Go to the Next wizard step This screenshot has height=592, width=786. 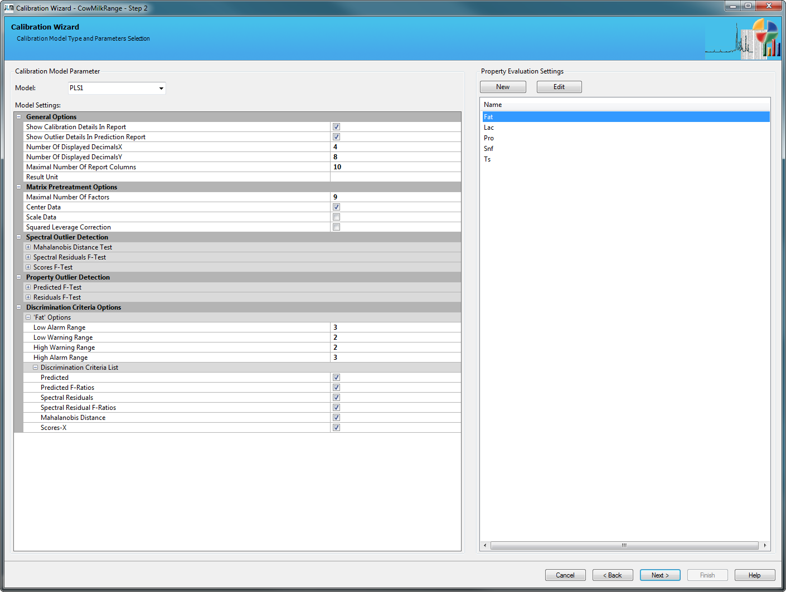click(659, 575)
